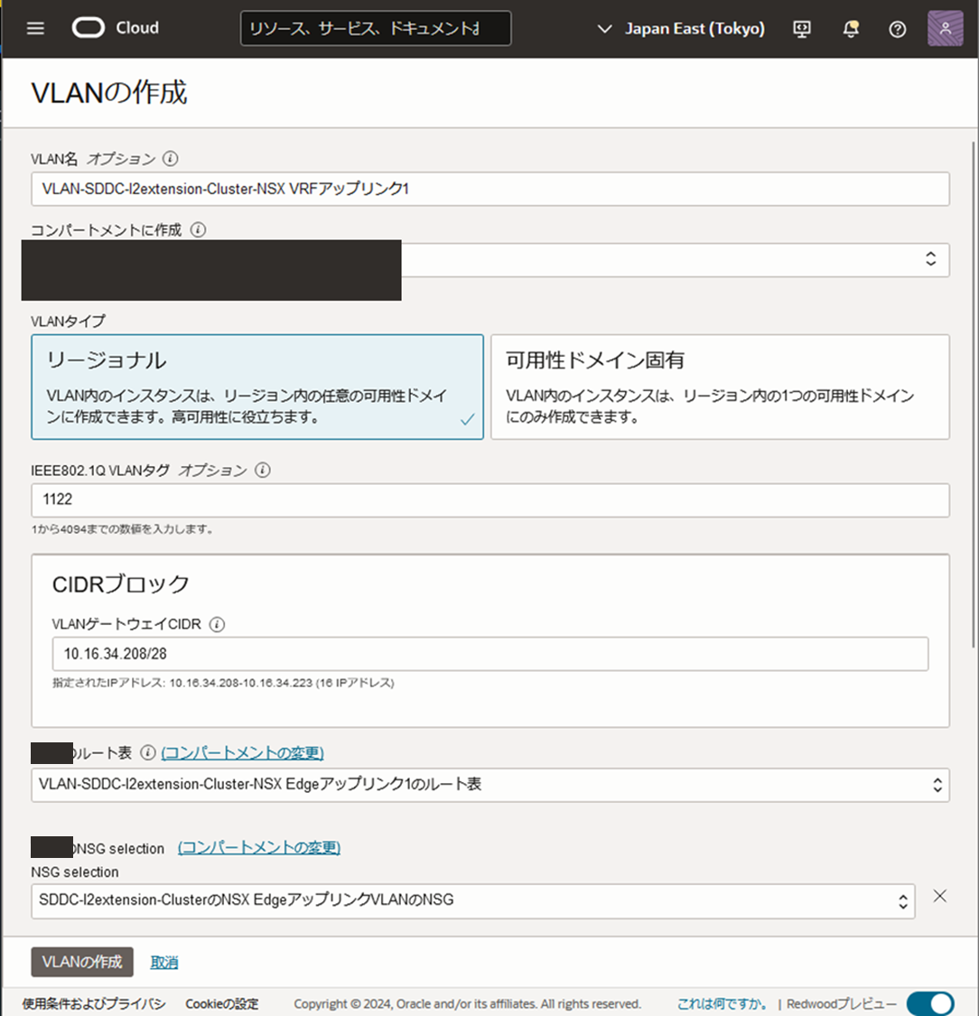Open the NSG selection dropdown
979x1016 pixels.
coord(473,900)
